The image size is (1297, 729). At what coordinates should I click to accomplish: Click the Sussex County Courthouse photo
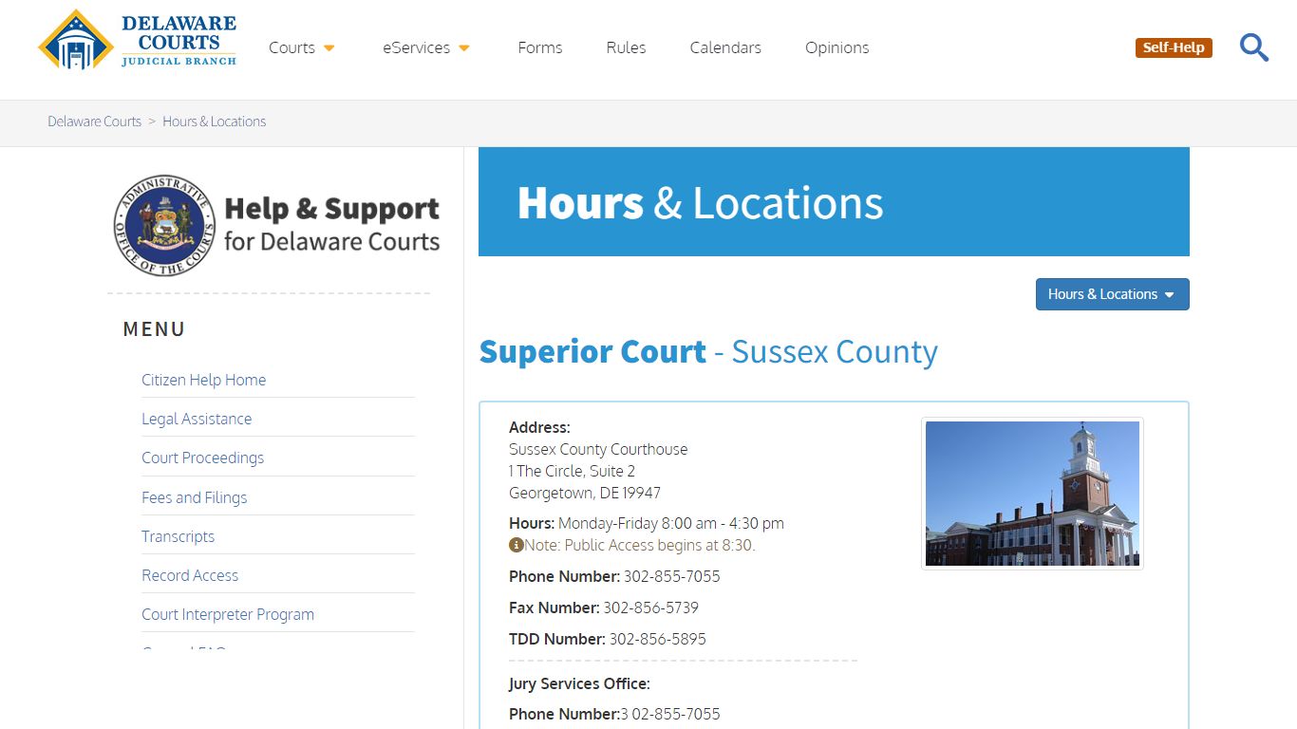(x=1032, y=494)
